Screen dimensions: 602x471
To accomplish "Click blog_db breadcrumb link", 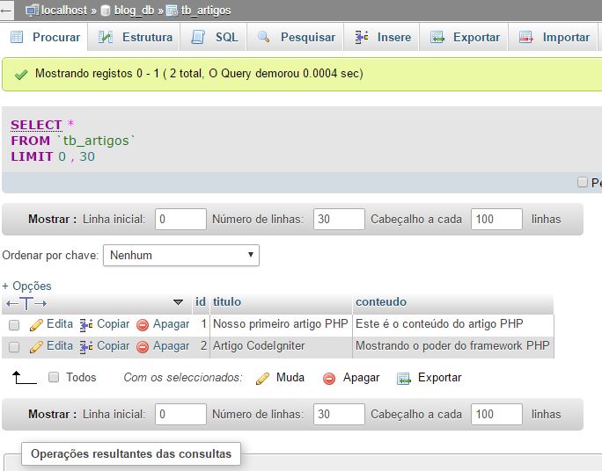I will click(x=134, y=10).
